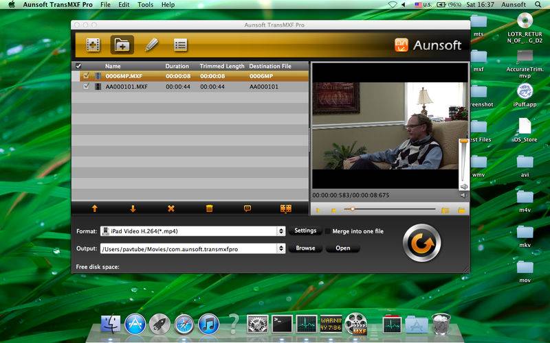The width and height of the screenshot is (550, 343).
Task: Move selected file up with the up arrow
Action: coord(94,209)
